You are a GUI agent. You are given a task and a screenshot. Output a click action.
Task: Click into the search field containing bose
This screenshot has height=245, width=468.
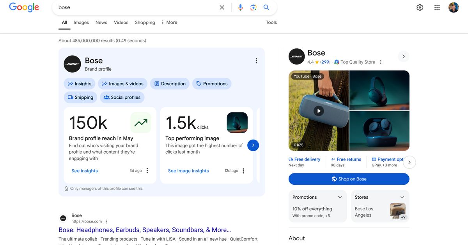136,7
